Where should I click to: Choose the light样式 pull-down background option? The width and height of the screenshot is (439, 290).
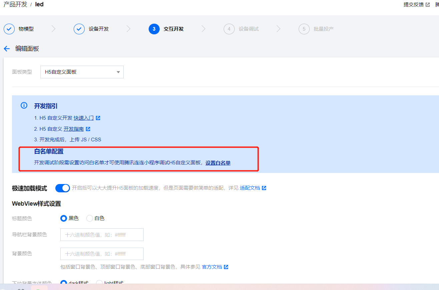point(99,283)
